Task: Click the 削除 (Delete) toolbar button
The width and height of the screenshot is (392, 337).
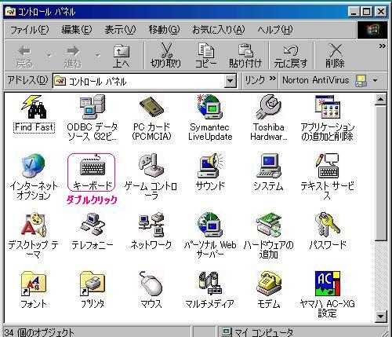Action: (x=335, y=56)
